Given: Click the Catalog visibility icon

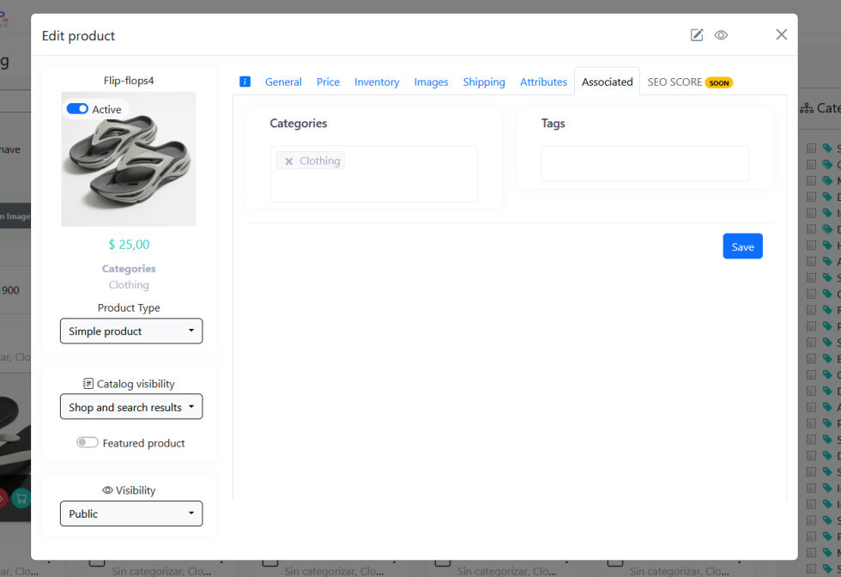Looking at the screenshot, I should [88, 384].
